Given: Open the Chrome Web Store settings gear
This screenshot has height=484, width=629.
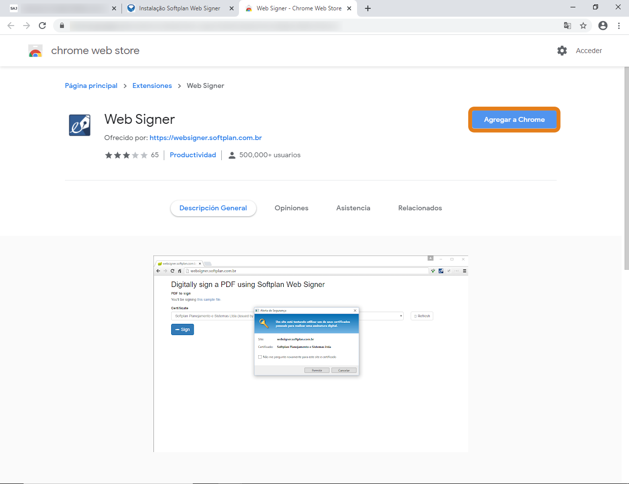Looking at the screenshot, I should coord(562,51).
